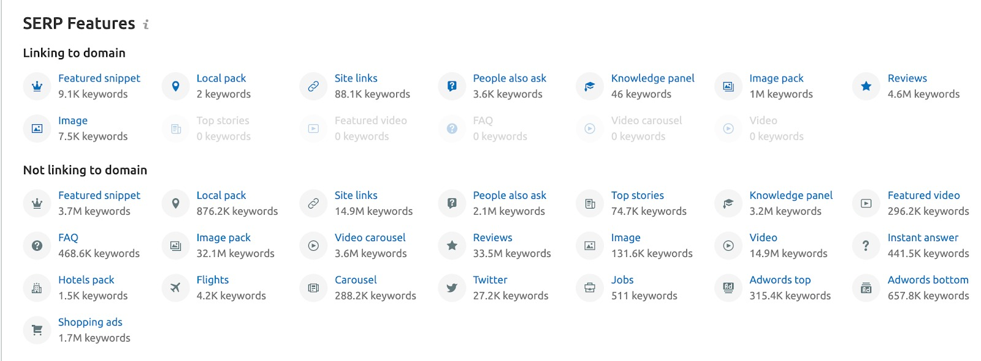Click the map pin icon for linking Local pack
Image resolution: width=981 pixels, height=361 pixels.
[x=175, y=86]
